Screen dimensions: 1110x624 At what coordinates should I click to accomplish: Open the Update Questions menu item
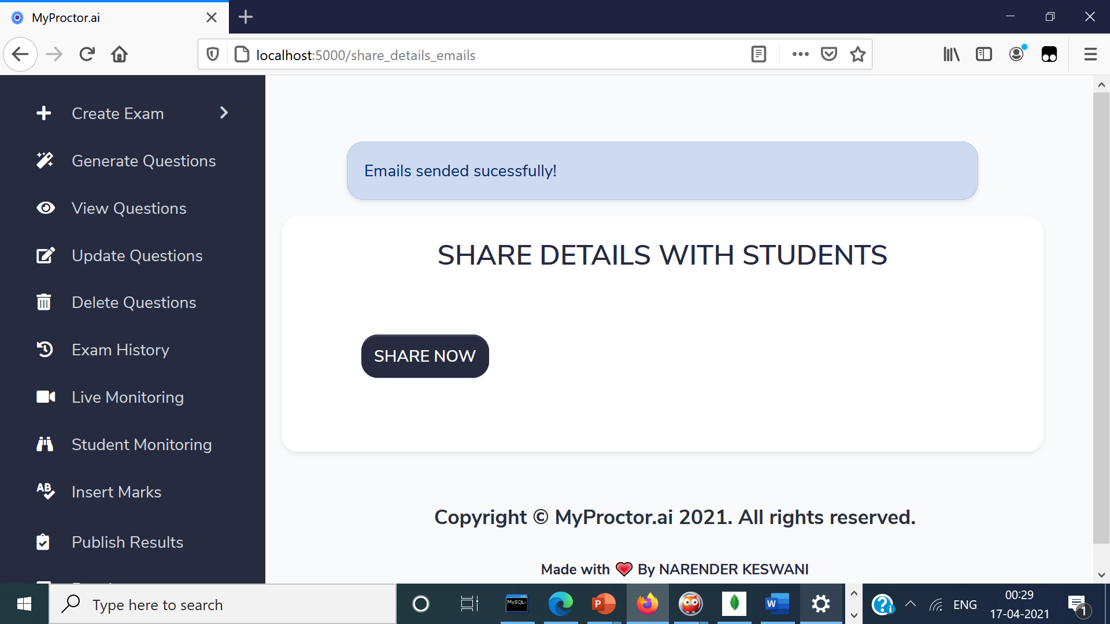pos(137,255)
